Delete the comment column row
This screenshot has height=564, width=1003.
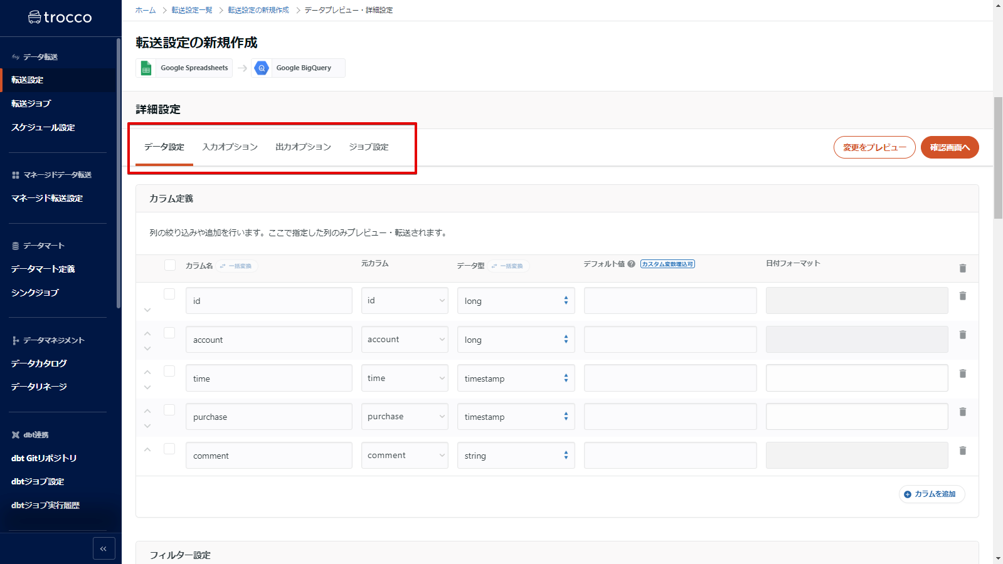[963, 451]
